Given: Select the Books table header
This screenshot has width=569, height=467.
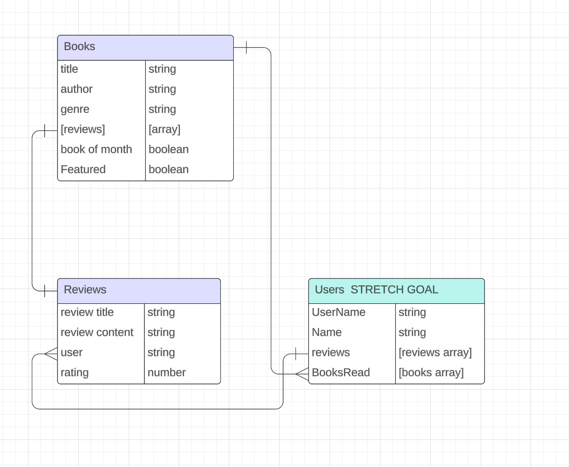Looking at the screenshot, I should point(145,47).
